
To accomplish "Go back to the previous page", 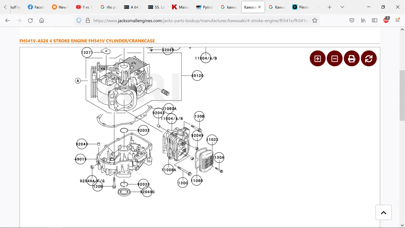I will [x=8, y=20].
